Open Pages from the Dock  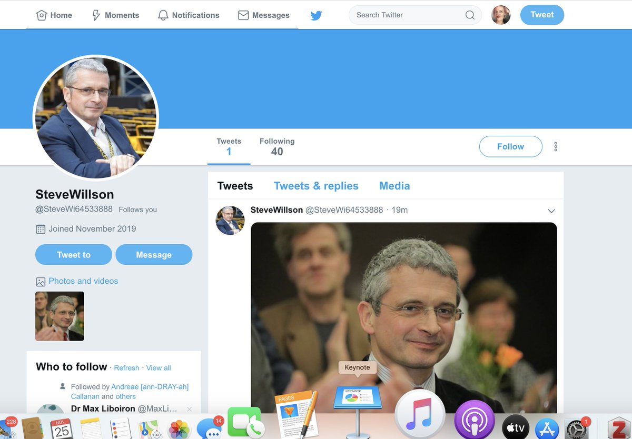tap(297, 415)
